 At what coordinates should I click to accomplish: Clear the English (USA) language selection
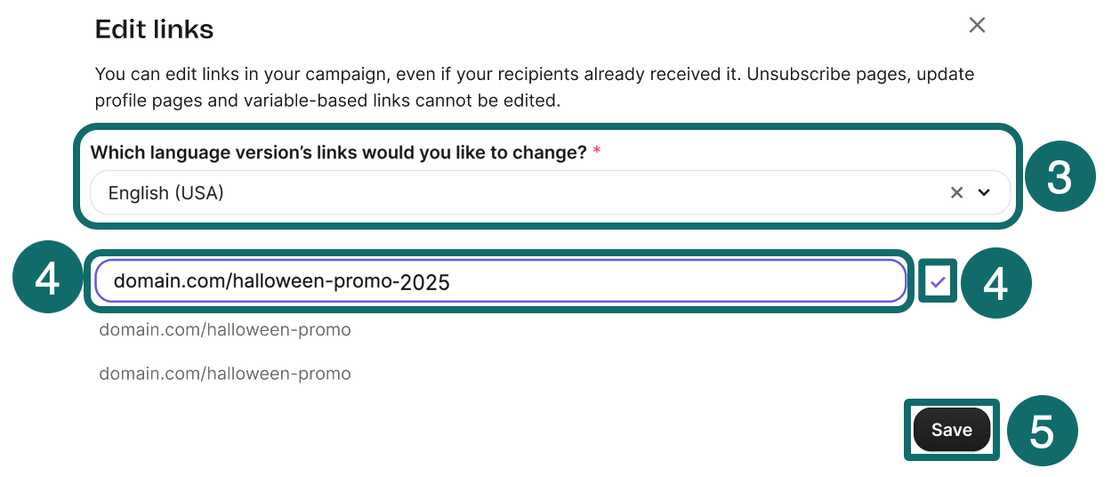(956, 192)
